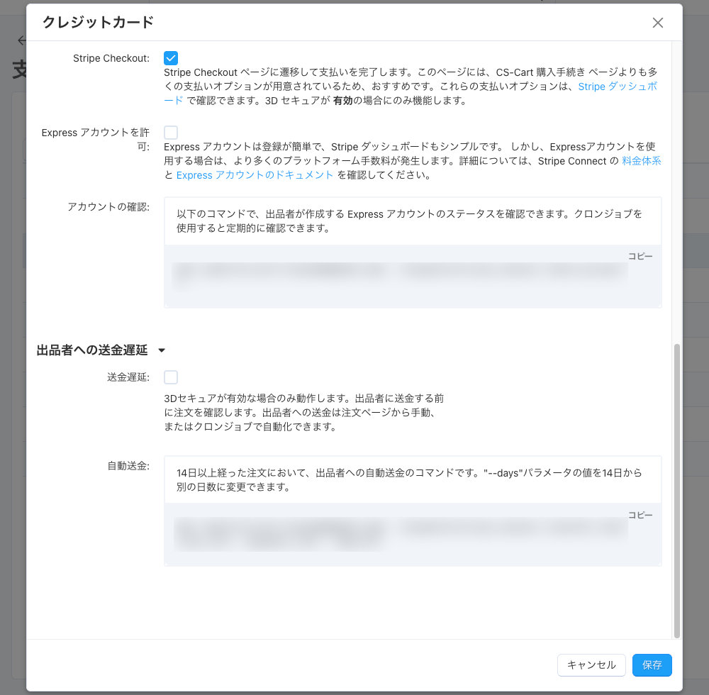
Task: Click the Stripe Checkout field label
Action: (111, 58)
